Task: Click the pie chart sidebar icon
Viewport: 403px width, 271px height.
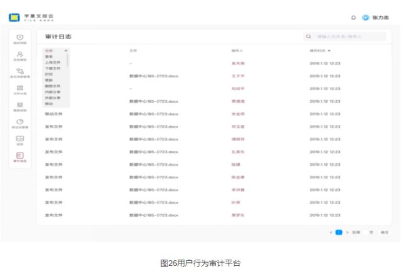Action: pos(20,122)
